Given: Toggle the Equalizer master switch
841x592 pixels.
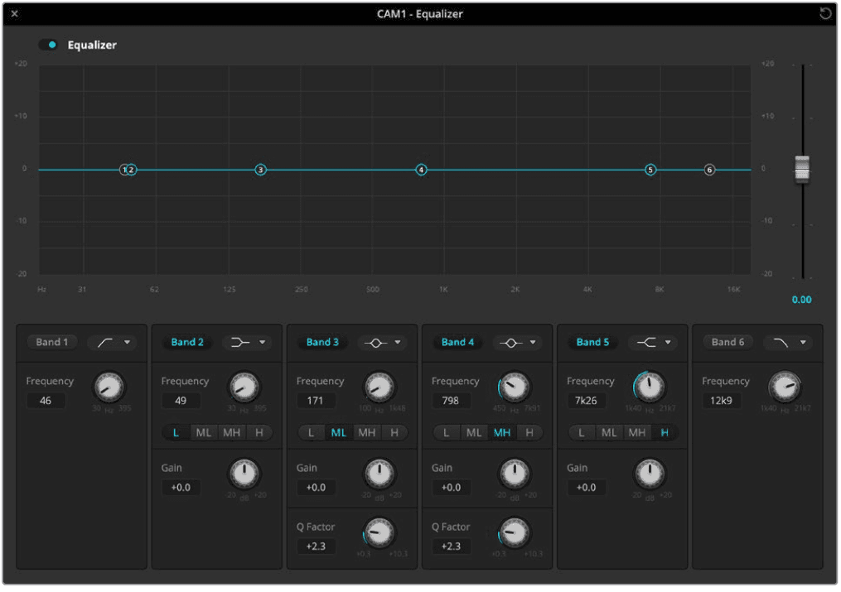Looking at the screenshot, I should click(47, 44).
